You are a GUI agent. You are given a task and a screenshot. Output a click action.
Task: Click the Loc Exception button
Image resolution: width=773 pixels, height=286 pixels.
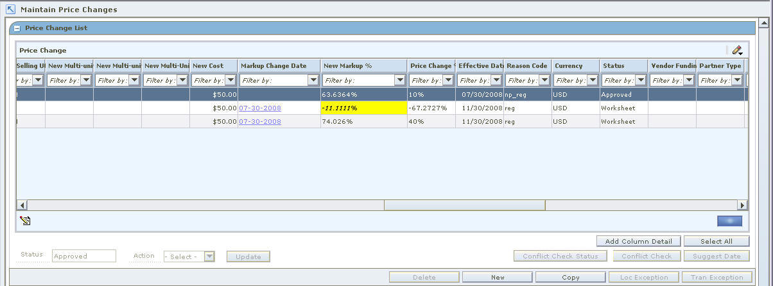643,277
